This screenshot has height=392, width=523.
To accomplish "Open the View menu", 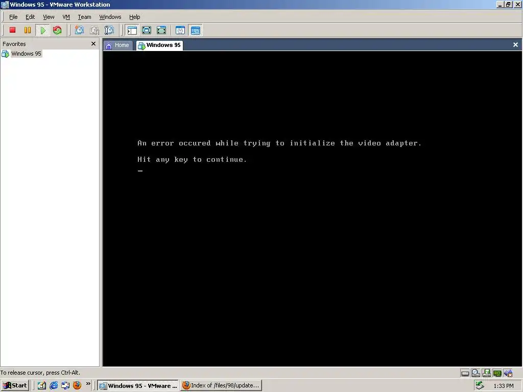I will [49, 17].
